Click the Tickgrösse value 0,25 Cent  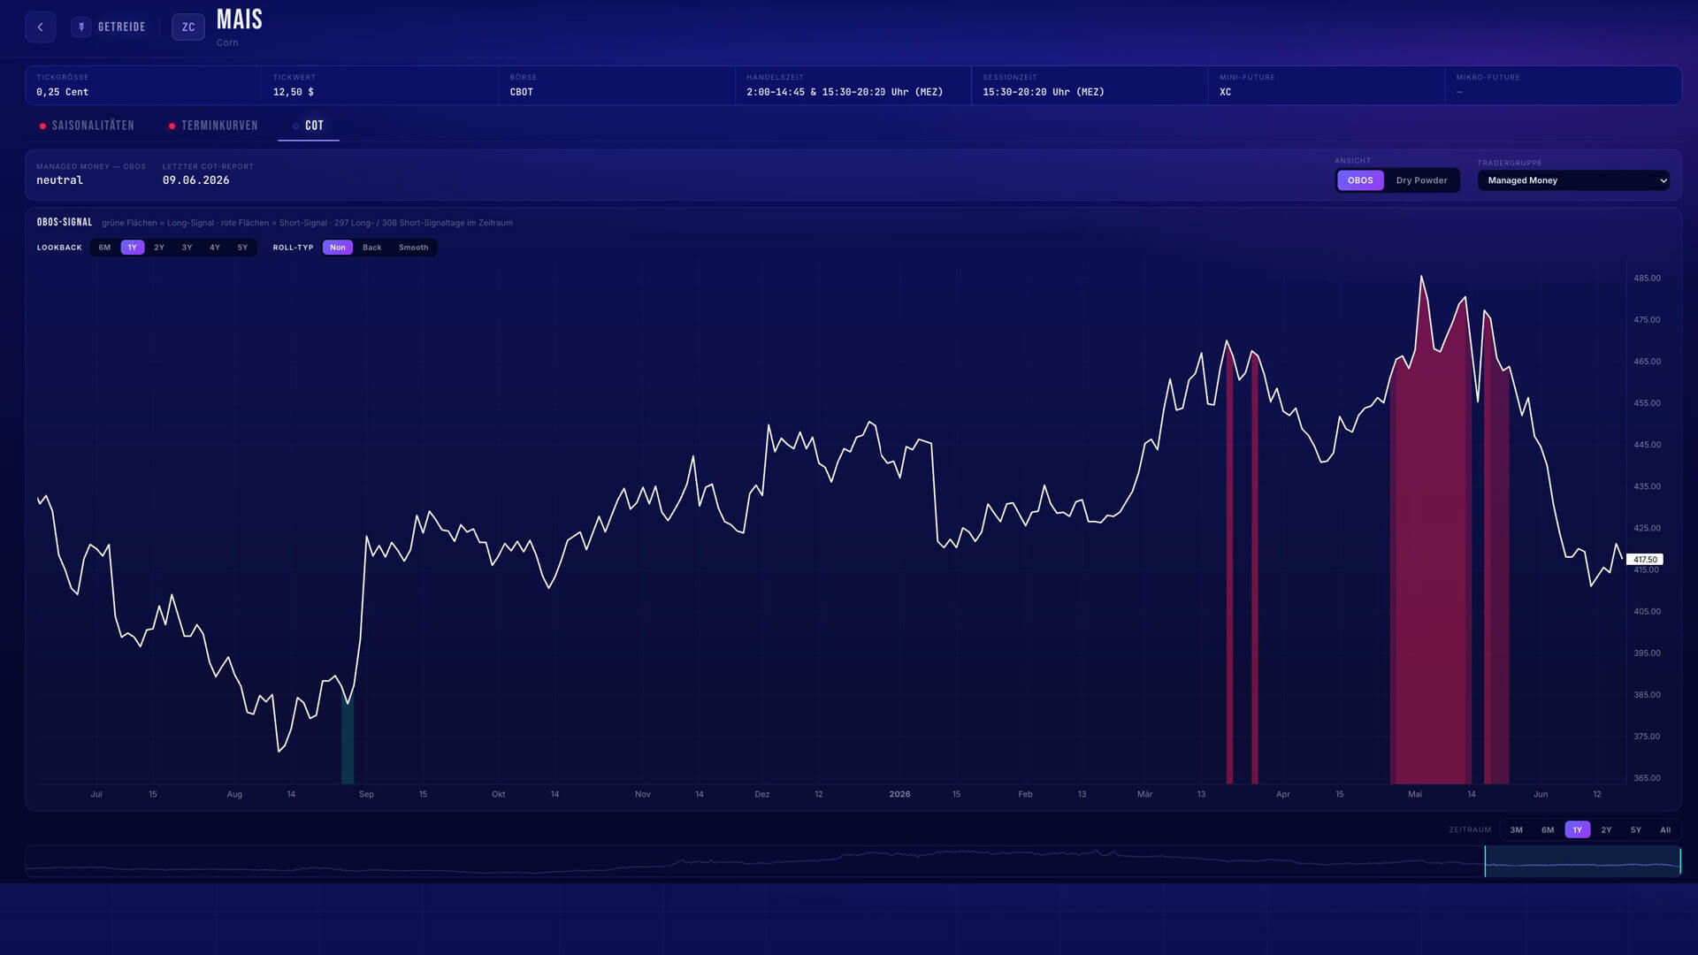click(62, 92)
